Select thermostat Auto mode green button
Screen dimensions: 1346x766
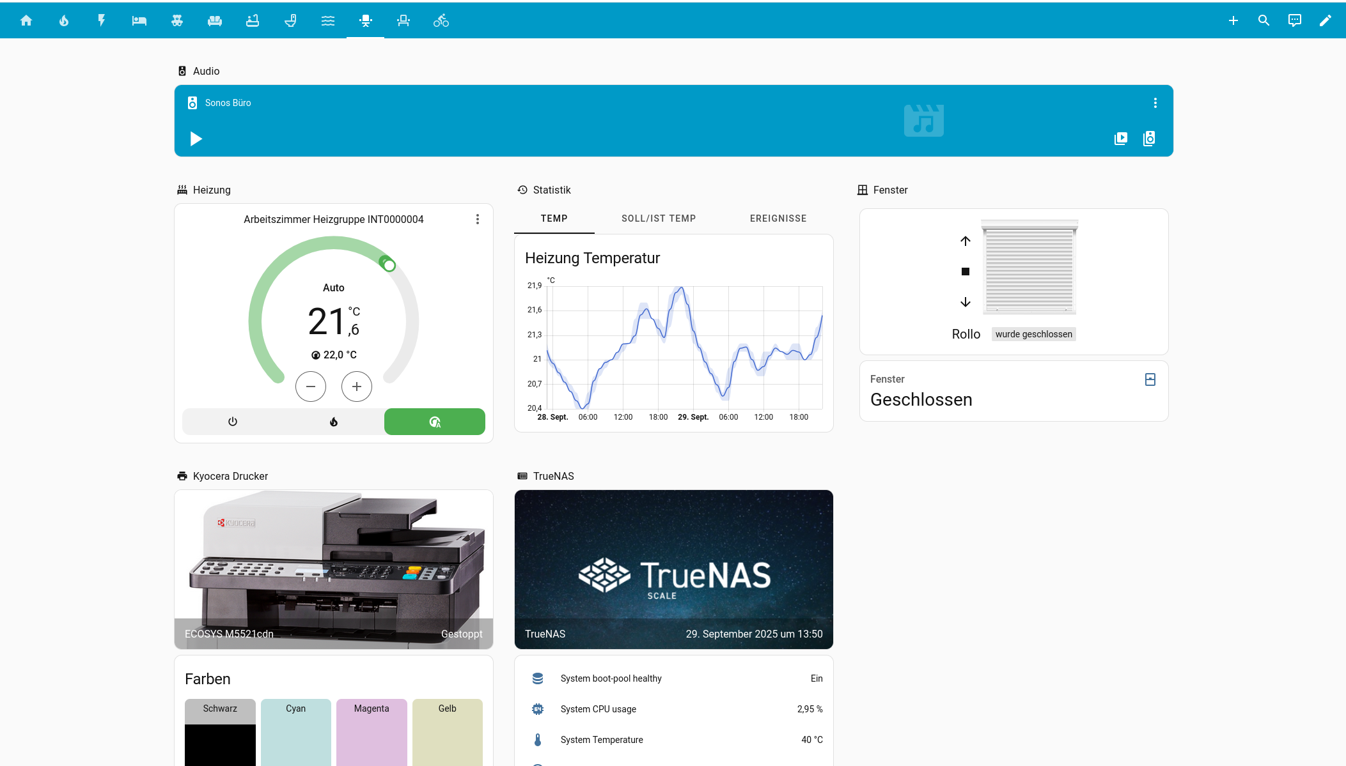click(435, 422)
